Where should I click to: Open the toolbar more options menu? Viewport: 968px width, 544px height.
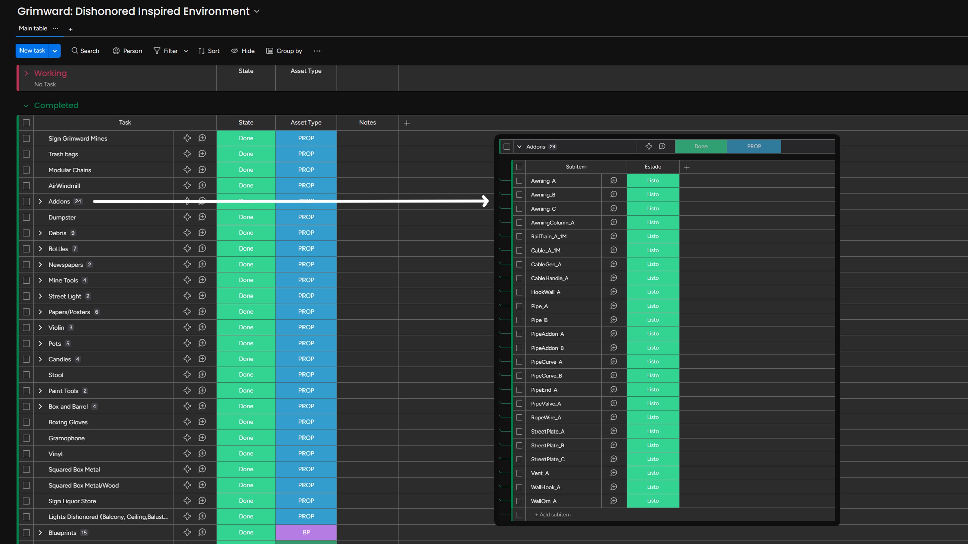(317, 51)
